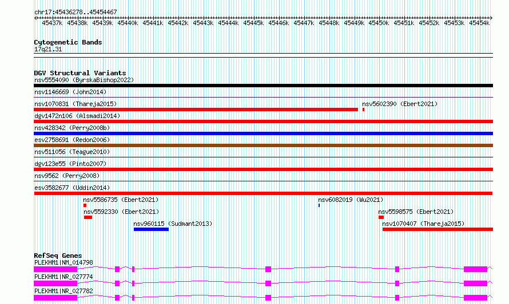Select the brown esv2758691 variant bar
The width and height of the screenshot is (509, 304).
coord(263,145)
